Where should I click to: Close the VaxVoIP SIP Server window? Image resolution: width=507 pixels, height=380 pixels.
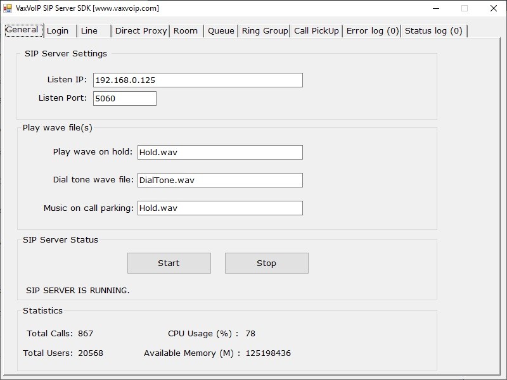pyautogui.click(x=494, y=8)
